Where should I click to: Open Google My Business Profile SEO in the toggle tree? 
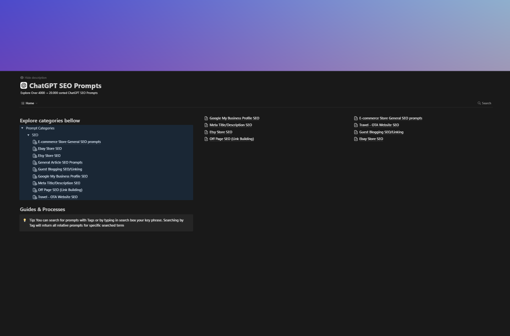tap(63, 176)
